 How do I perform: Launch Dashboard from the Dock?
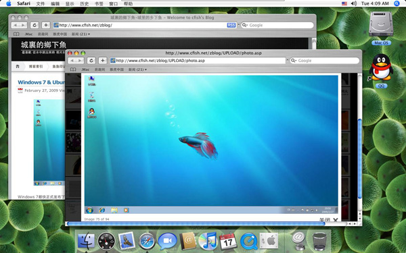(x=106, y=241)
